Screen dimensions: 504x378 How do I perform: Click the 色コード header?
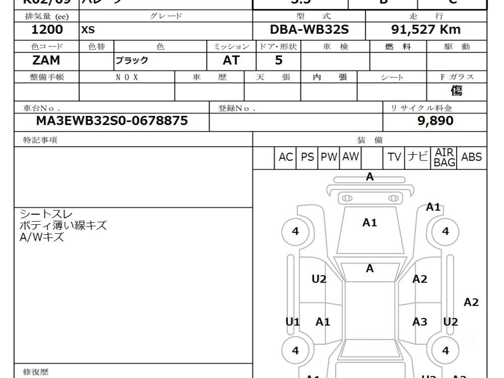[x=46, y=47]
